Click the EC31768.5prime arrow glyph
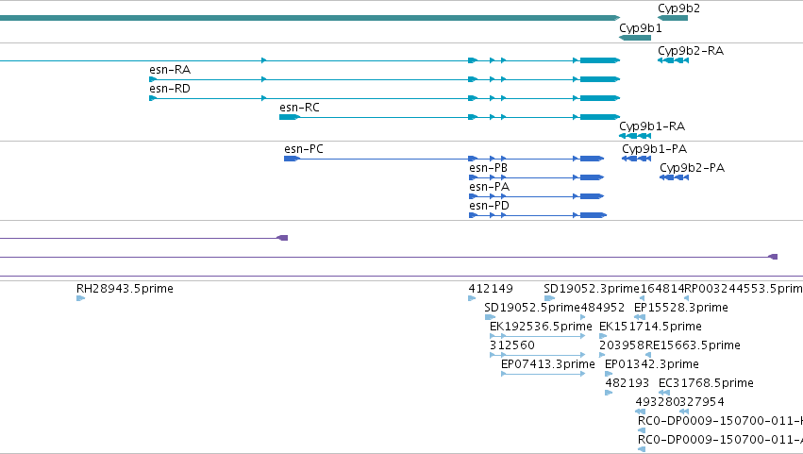Viewport: 803px width, 454px height. 664,393
